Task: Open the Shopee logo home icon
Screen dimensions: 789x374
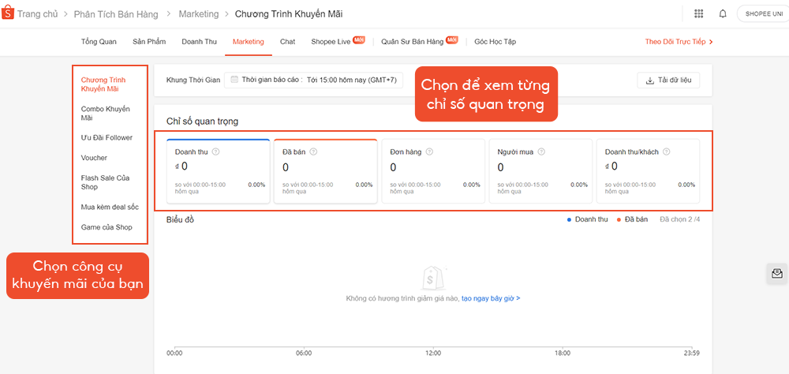Action: click(x=8, y=13)
